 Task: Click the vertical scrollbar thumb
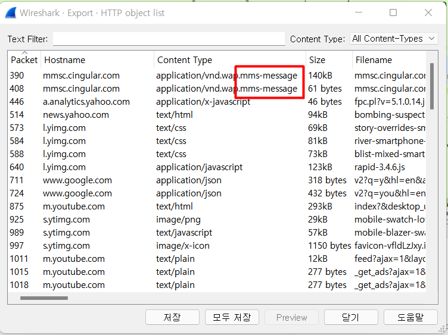tap(432, 86)
